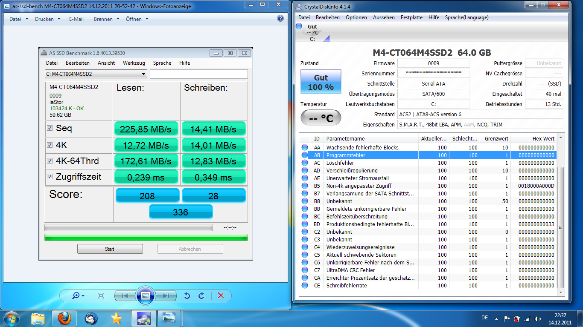The image size is (583, 327).
Task: Open Datei dropdown in Fotoanzeige toolbar
Action: click(x=19, y=19)
